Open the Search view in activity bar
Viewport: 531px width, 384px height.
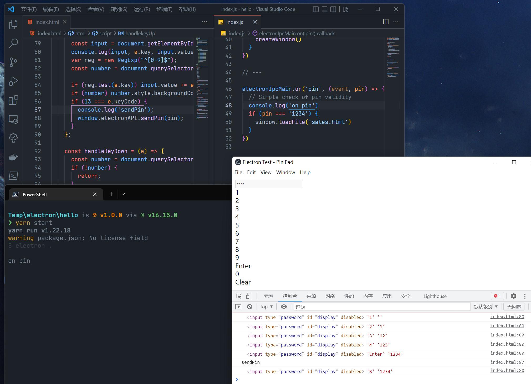[x=13, y=43]
